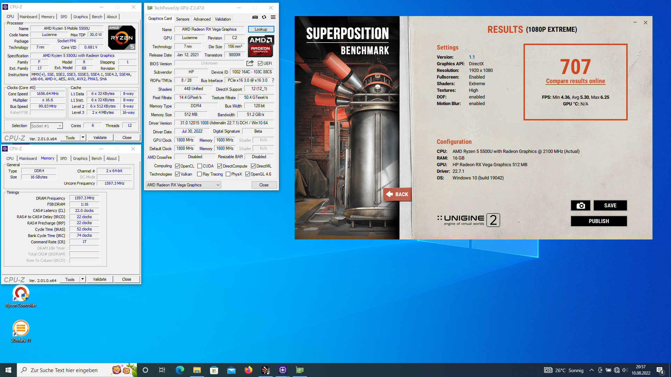Click the network globe tray icon
This screenshot has height=377, width=671.
point(616,370)
